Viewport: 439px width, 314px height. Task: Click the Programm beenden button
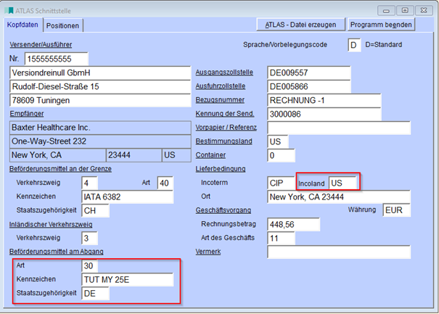pyautogui.click(x=381, y=25)
